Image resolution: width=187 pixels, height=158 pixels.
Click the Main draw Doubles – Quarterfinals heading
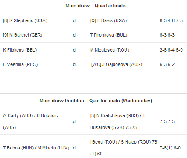(96, 101)
